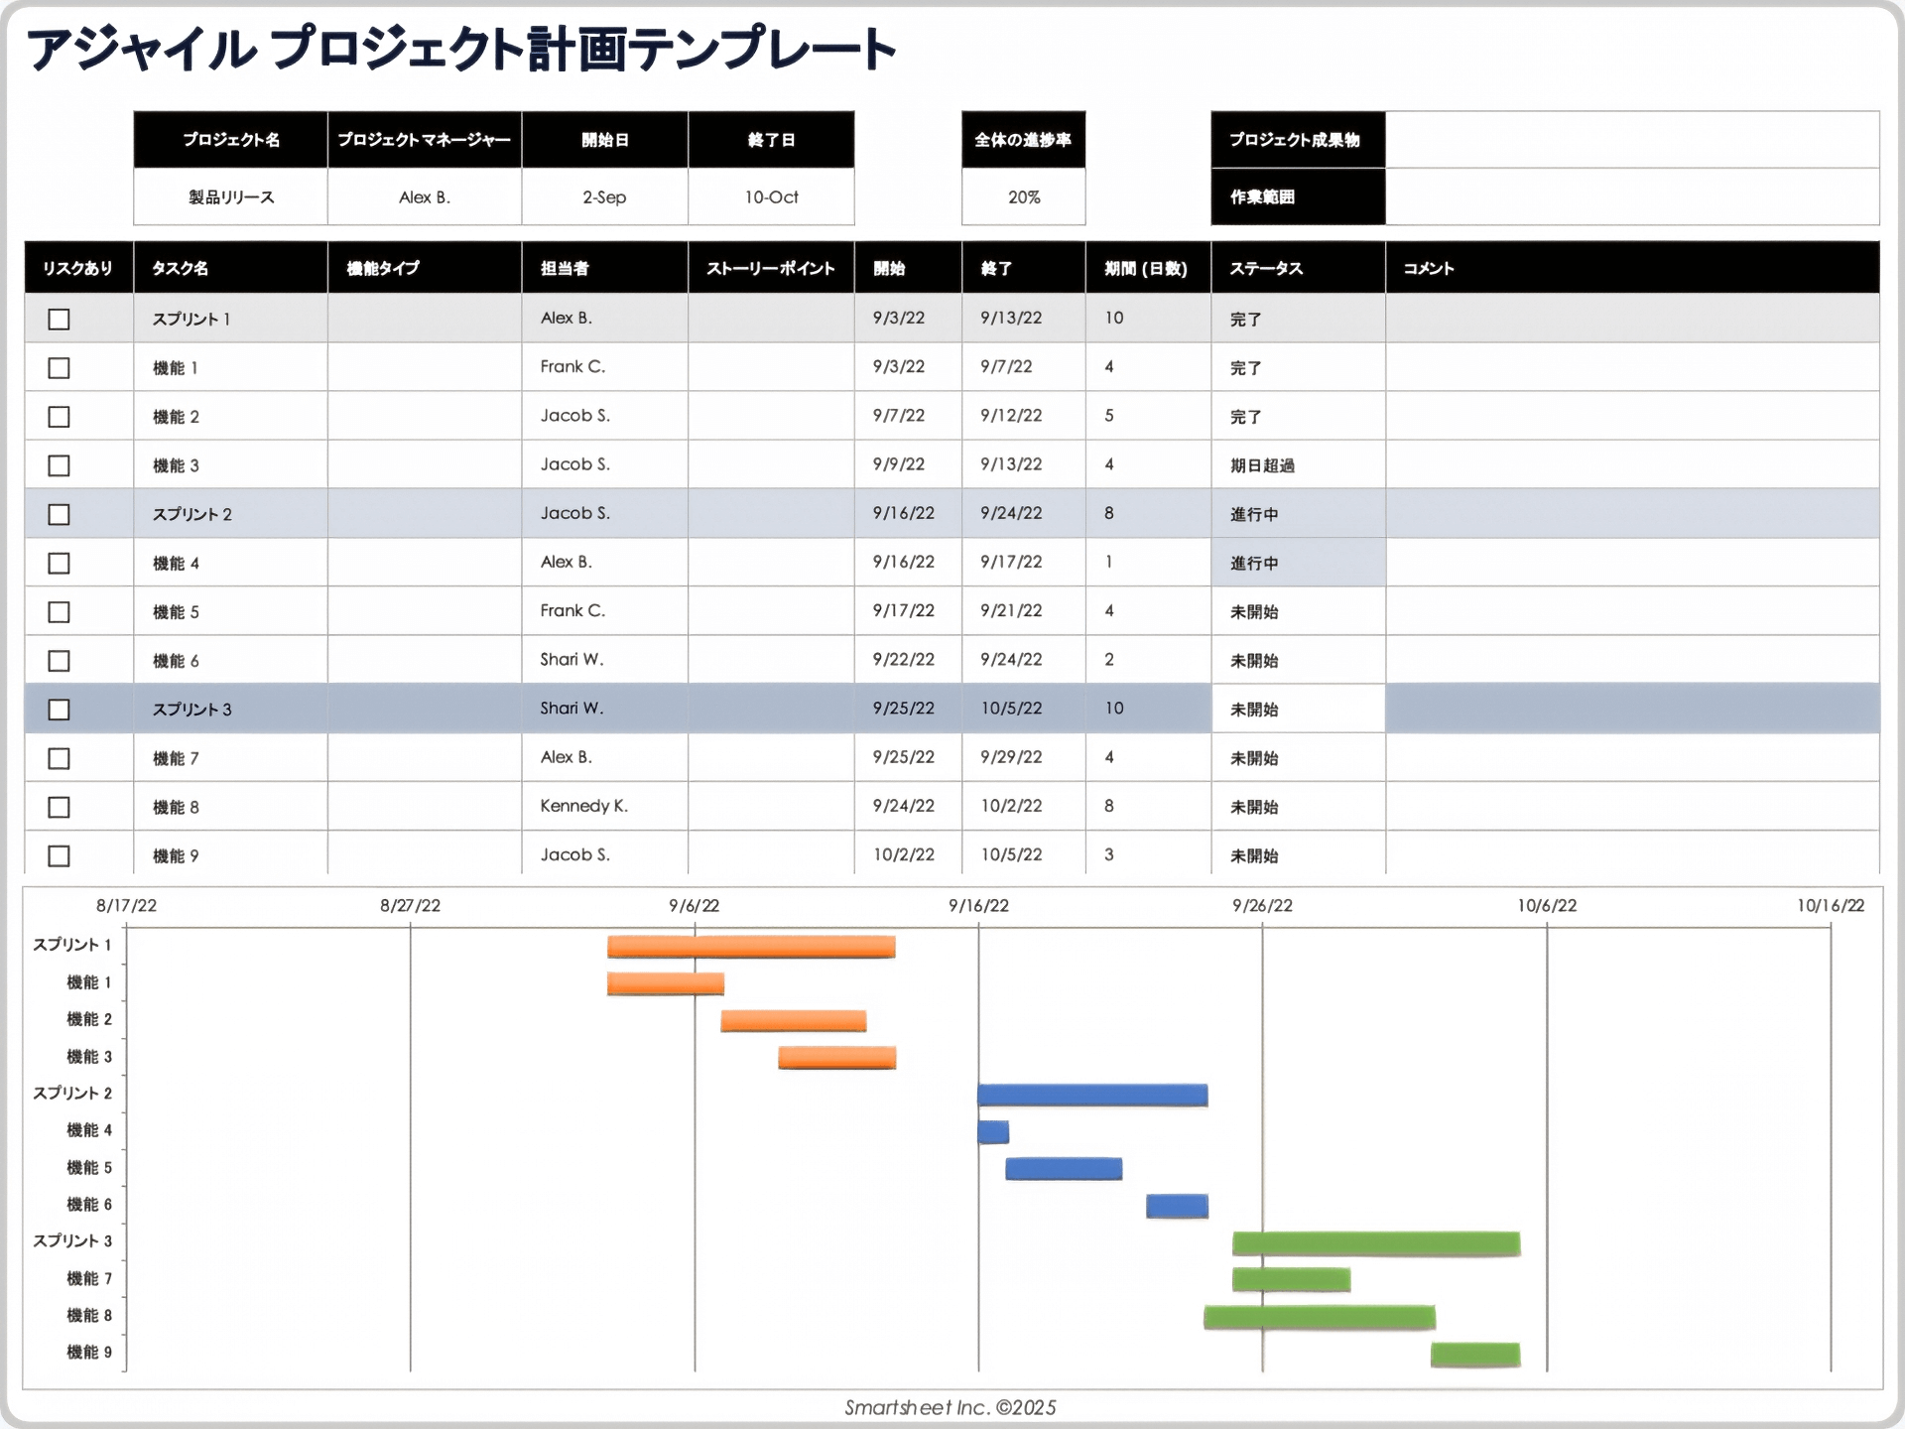This screenshot has width=1905, height=1429.
Task: Click the 10/16/22 axis label on the Gantt chart
Action: pyautogui.click(x=1831, y=905)
